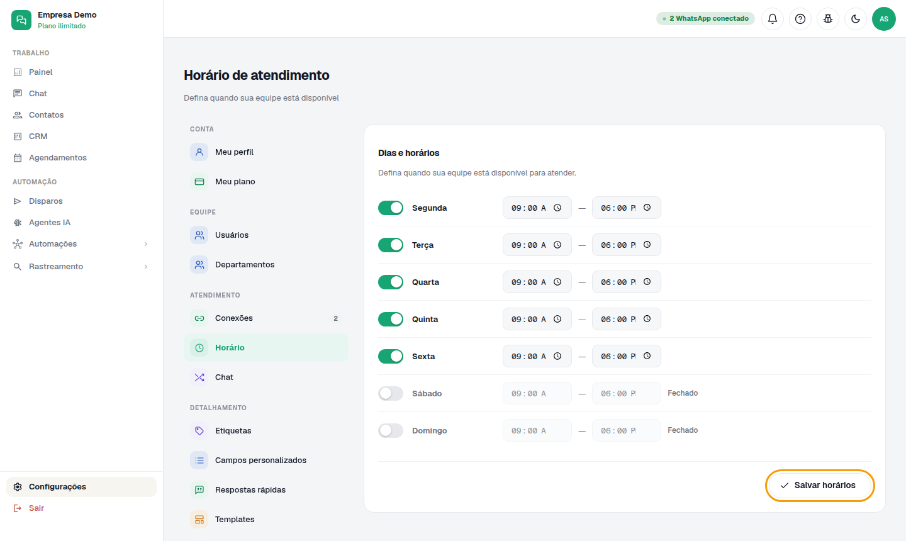The width and height of the screenshot is (906, 541).
Task: Turn off the Quinta toggle
Action: pyautogui.click(x=391, y=319)
